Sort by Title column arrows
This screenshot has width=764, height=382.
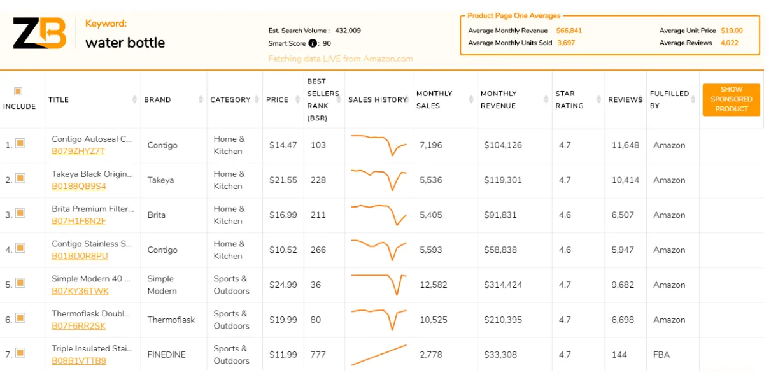(x=134, y=99)
